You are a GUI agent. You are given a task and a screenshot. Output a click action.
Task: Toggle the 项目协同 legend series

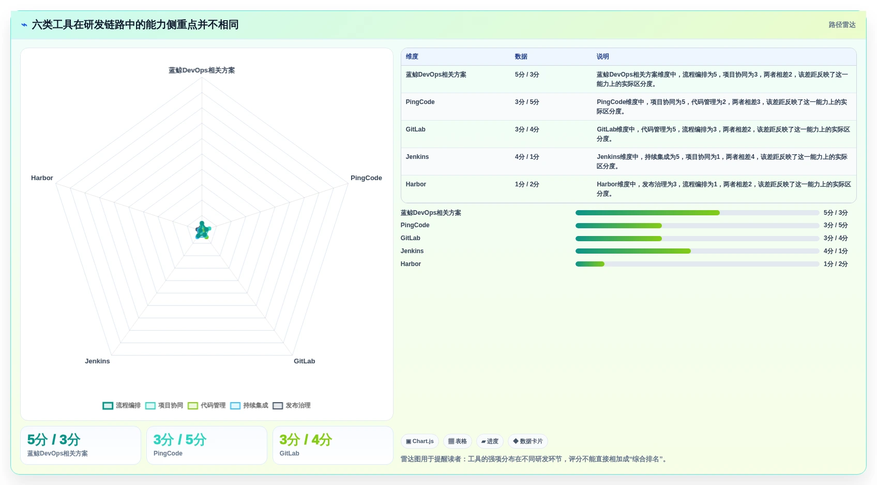click(164, 405)
